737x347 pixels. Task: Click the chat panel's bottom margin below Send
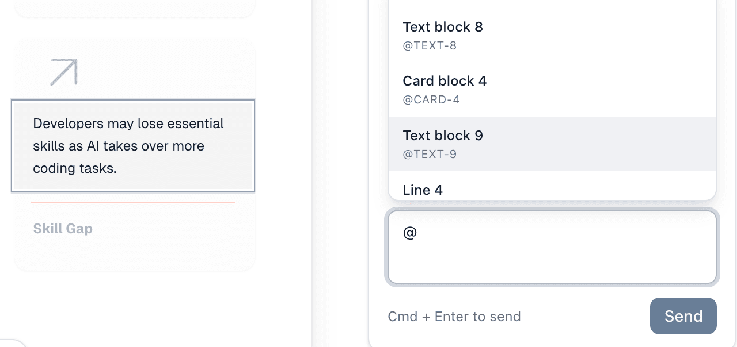pyautogui.click(x=552, y=341)
